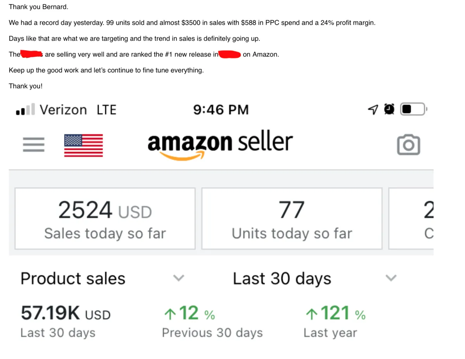Expand the Last 30 days dropdown chevron
This screenshot has height=359, width=465.
[x=391, y=278]
